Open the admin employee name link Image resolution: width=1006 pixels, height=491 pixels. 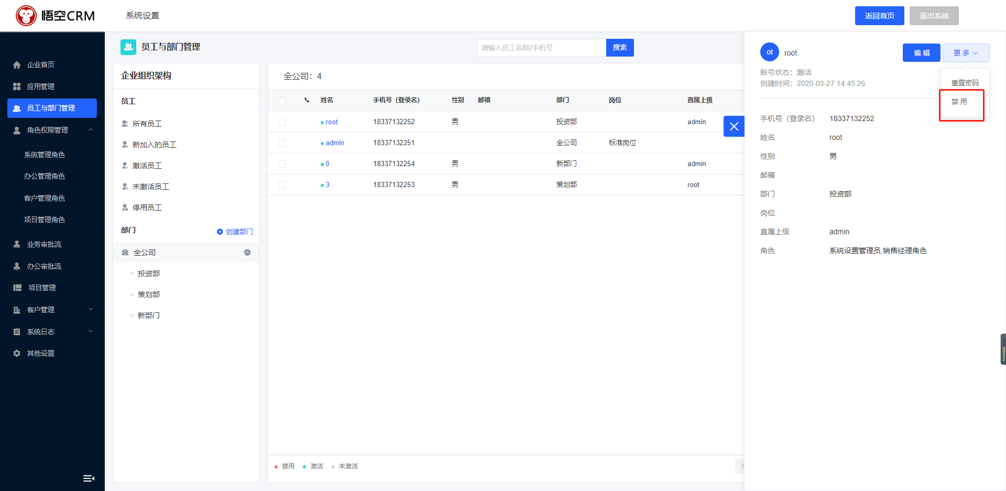pyautogui.click(x=335, y=143)
